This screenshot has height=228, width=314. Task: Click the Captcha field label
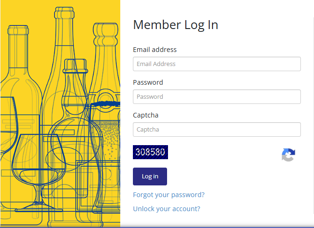[x=146, y=115]
